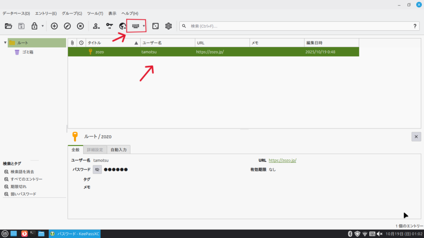Click the Edit entry pencil icon
Viewport: 424px width, 238px height.
tap(67, 26)
